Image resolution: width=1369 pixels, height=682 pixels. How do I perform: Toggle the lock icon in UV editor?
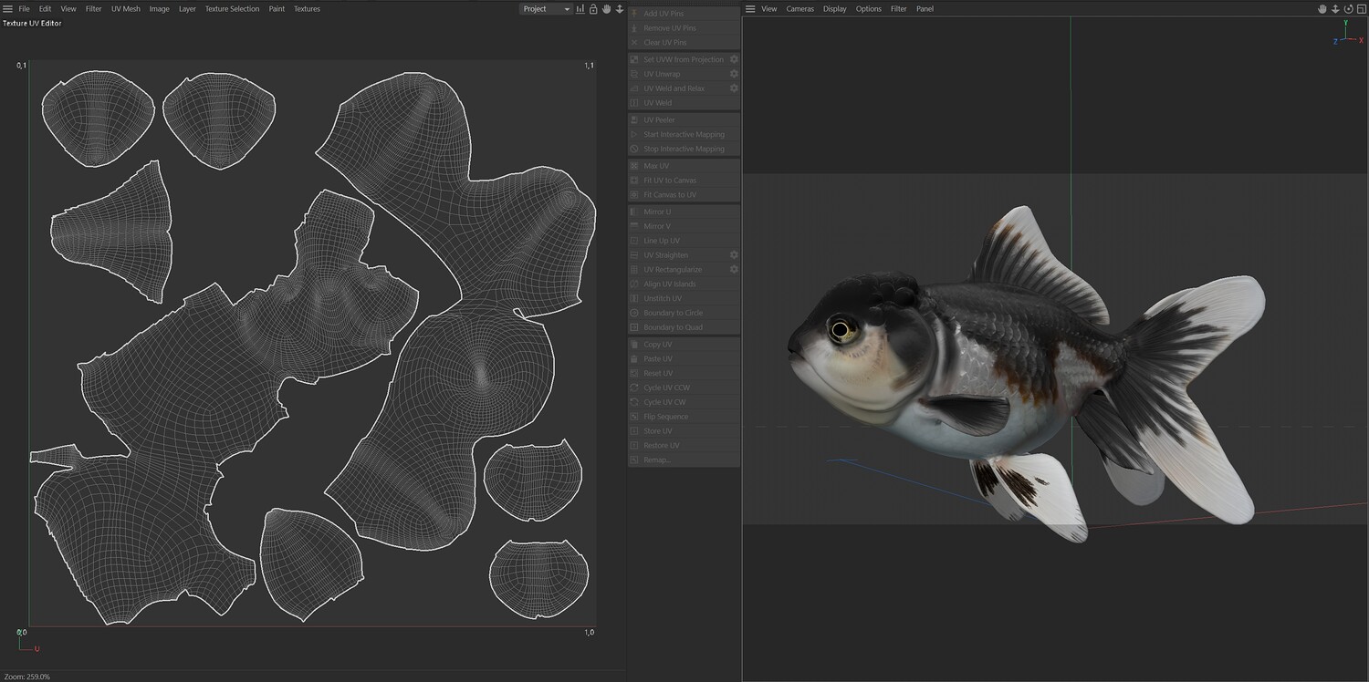[593, 9]
